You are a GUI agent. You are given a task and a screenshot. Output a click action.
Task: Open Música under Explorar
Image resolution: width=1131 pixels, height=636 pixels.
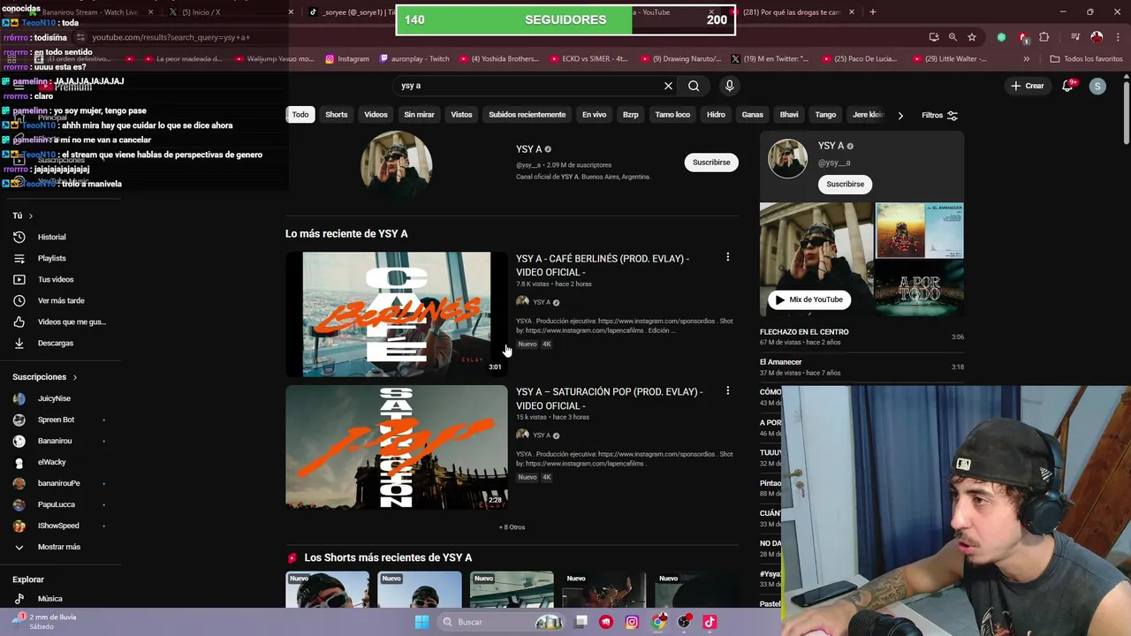(50, 598)
